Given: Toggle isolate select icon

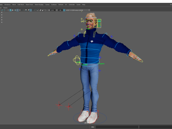Looking at the screenshot, I should click(37, 10).
